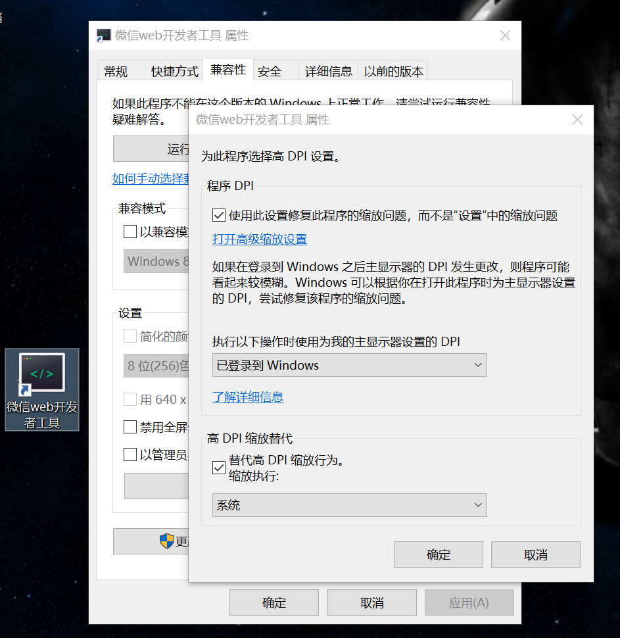Viewport: 620px width, 638px height.
Task: Click the shield icon on the 更改 settings button
Action: click(167, 541)
